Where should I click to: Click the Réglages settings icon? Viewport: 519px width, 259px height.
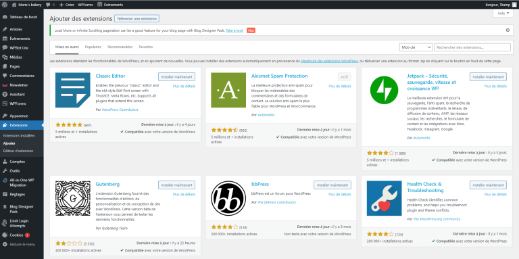[5, 194]
